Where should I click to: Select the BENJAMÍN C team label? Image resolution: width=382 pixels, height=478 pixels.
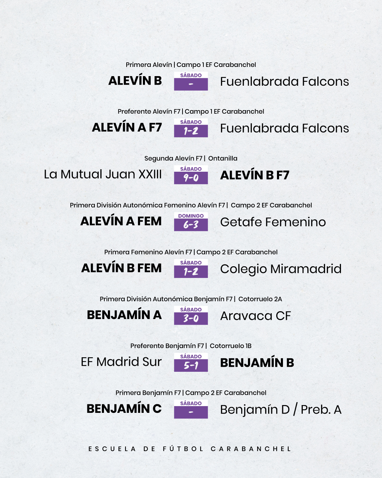click(x=124, y=409)
